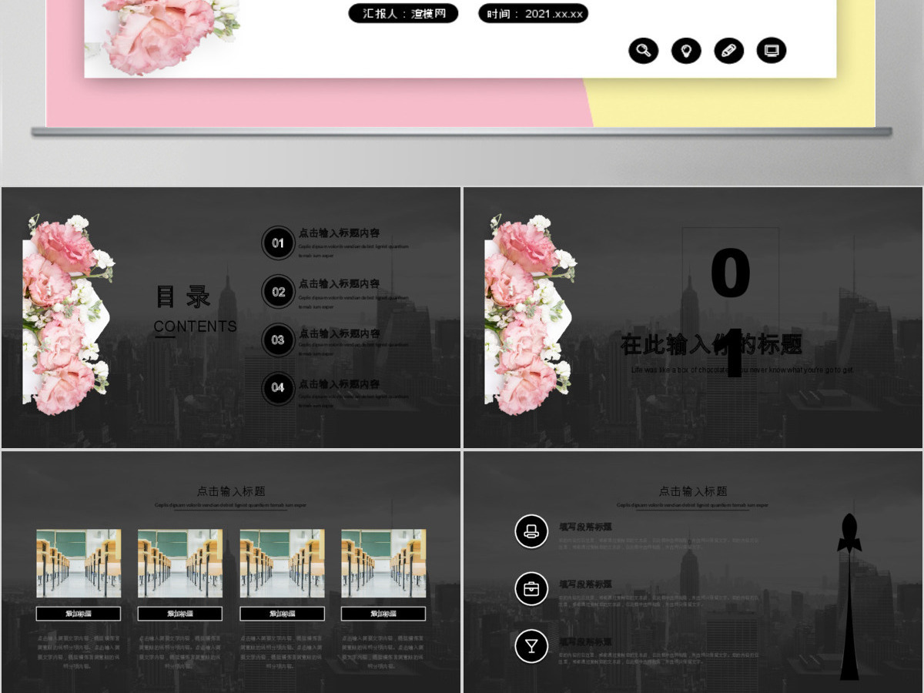Click the large 0 digit in frame
The image size is (924, 693).
point(730,273)
